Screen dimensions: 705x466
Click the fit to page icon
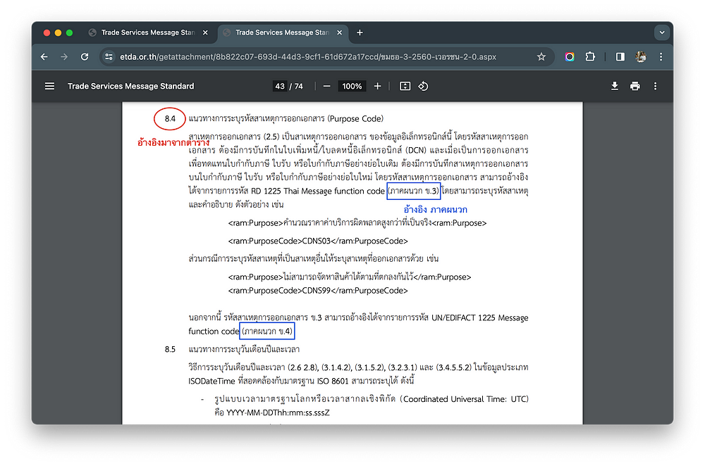[405, 86]
